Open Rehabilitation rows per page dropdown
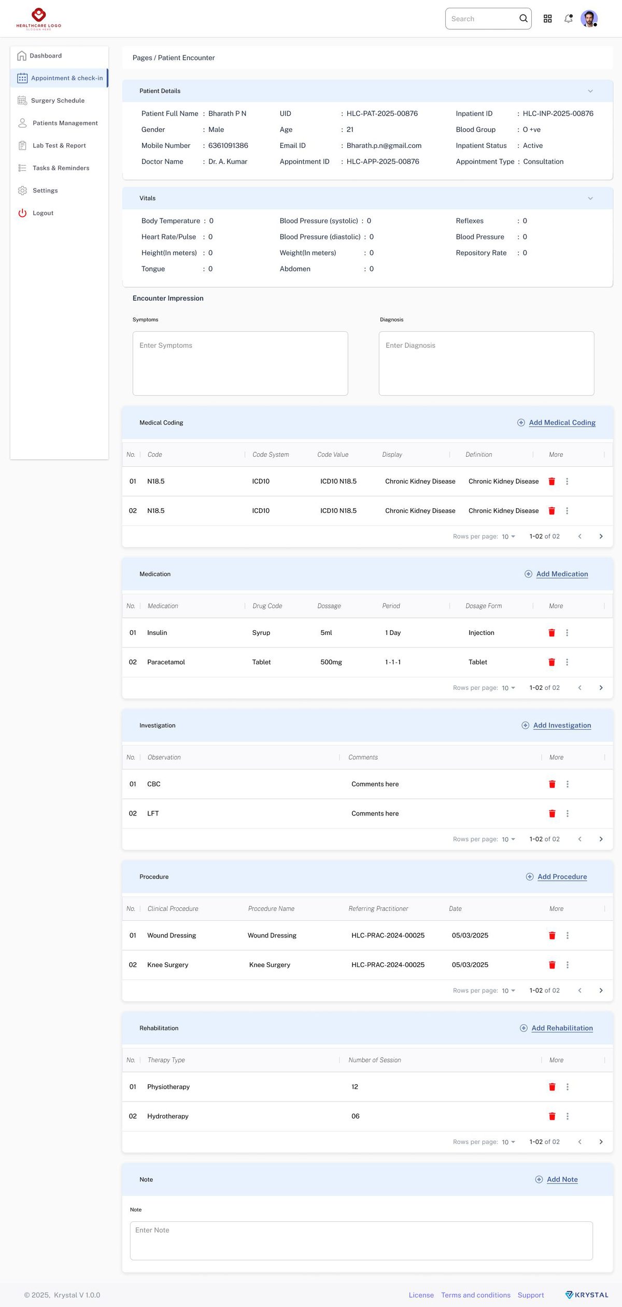Viewport: 622px width, 1307px height. coord(508,1142)
